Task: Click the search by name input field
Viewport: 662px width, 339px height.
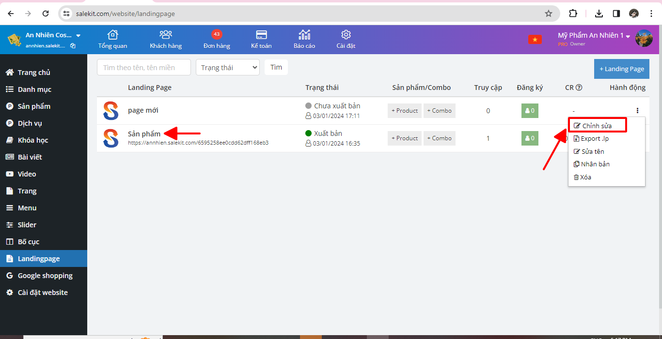Action: click(x=144, y=68)
